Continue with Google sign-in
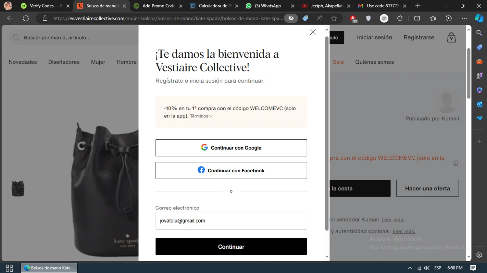 coord(231,148)
